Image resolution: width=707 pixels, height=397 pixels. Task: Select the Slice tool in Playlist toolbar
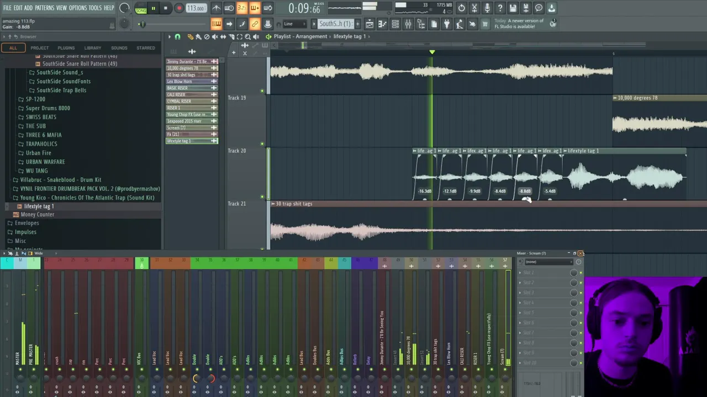pos(231,36)
